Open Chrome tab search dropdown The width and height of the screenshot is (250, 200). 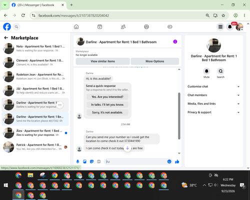pos(5,5)
